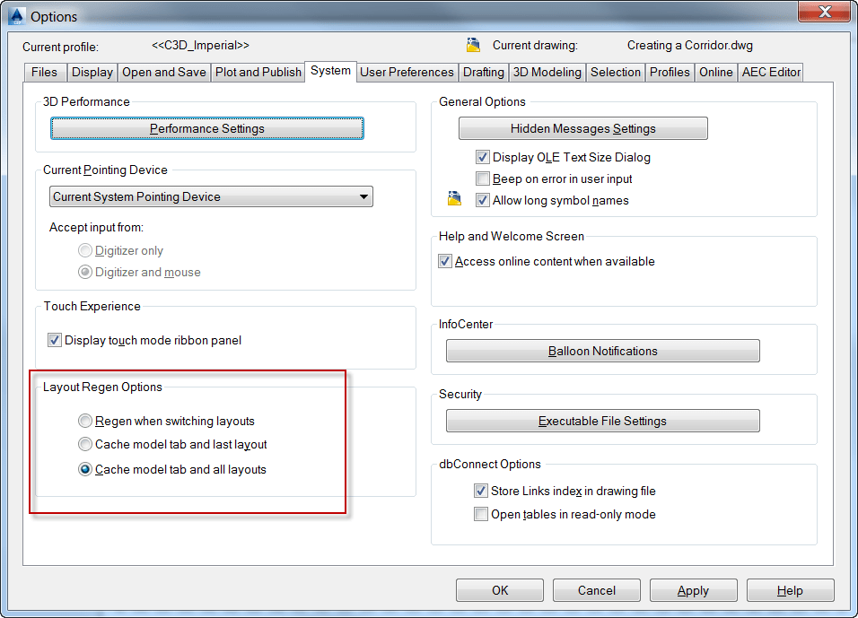Switch to the AEC Editor tab

[x=770, y=72]
